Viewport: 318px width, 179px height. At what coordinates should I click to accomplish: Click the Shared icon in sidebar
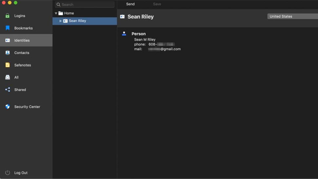8,89
